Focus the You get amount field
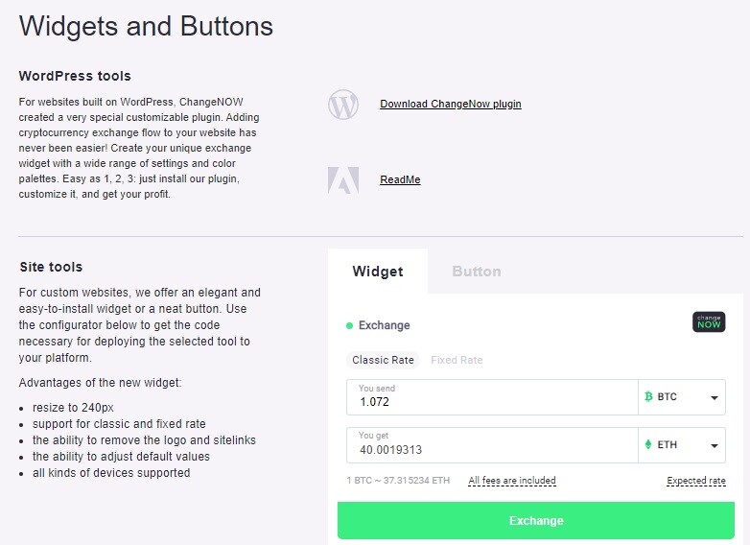750x545 pixels. tap(492, 445)
